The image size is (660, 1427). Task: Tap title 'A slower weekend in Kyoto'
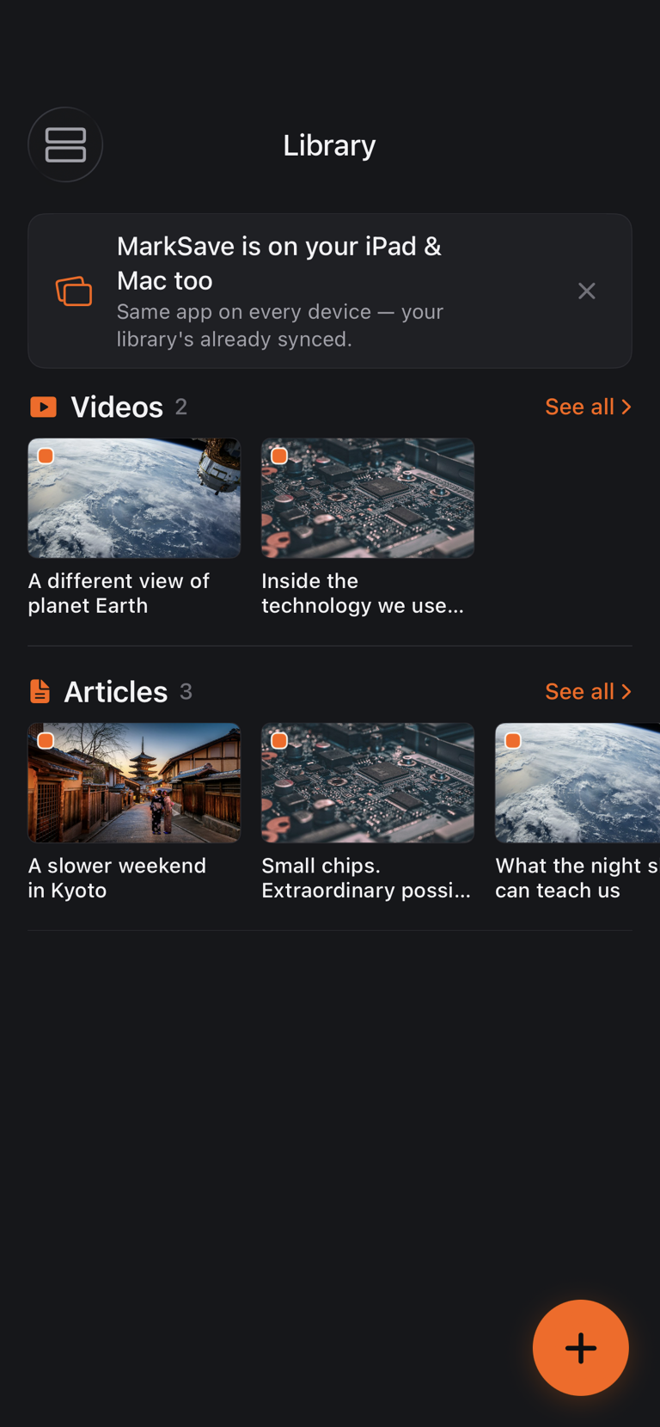click(x=117, y=878)
